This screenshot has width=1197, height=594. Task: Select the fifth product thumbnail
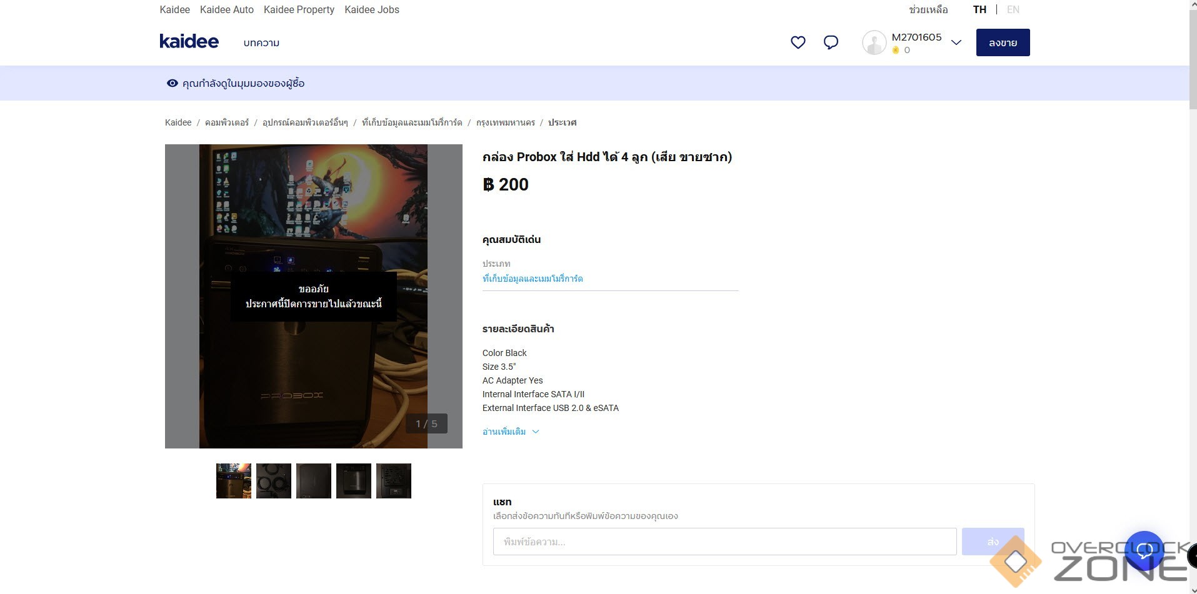click(394, 481)
